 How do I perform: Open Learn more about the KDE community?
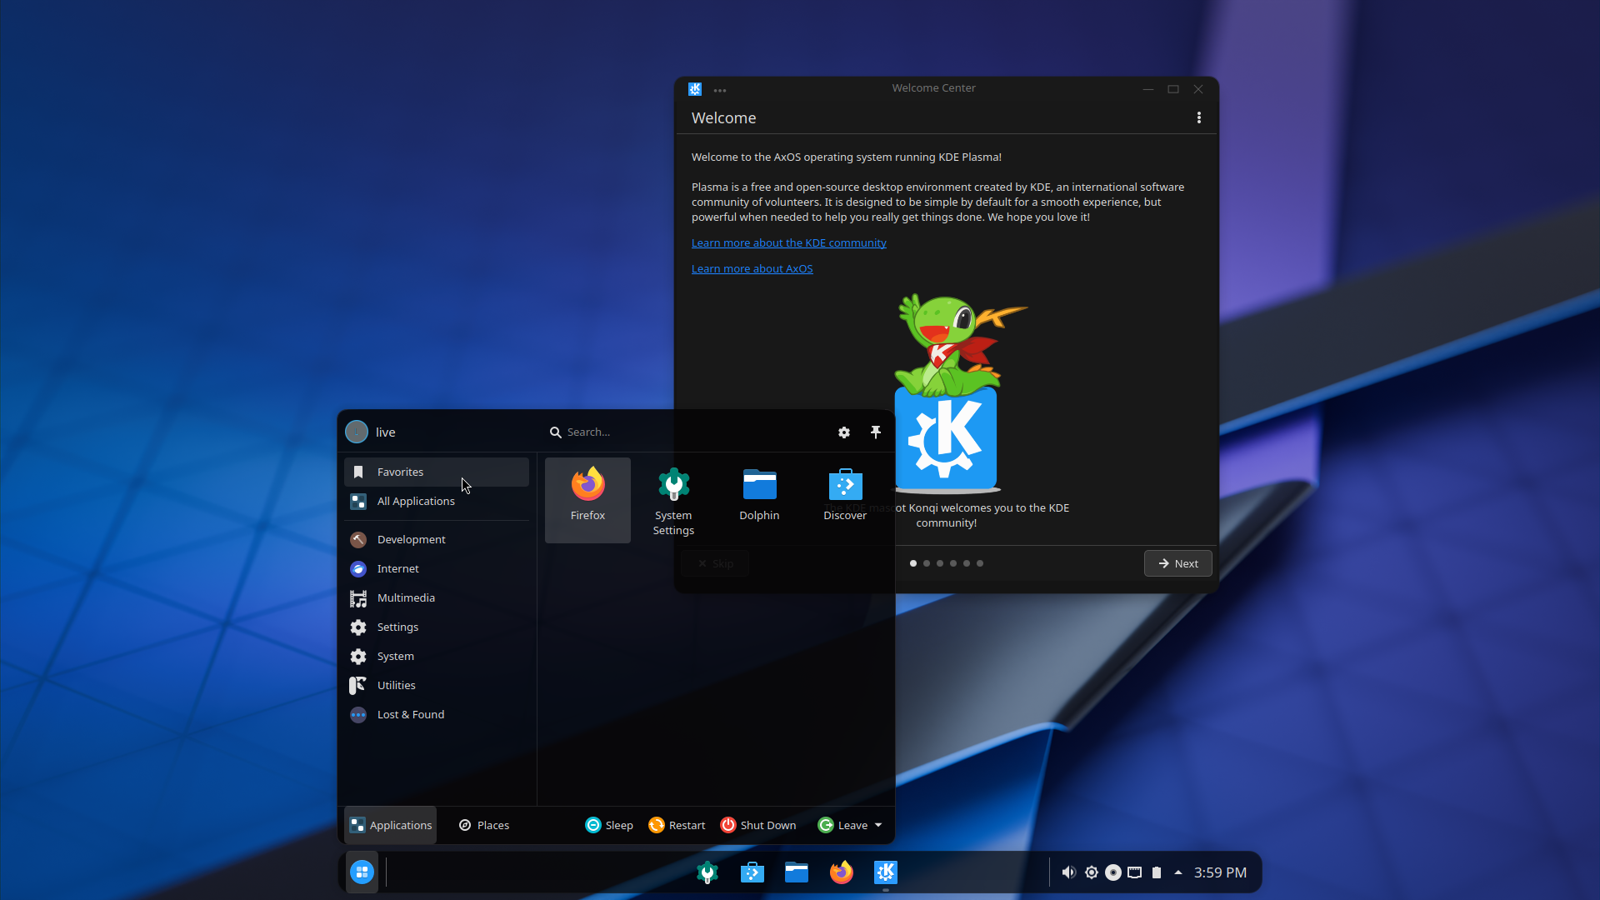(x=788, y=242)
